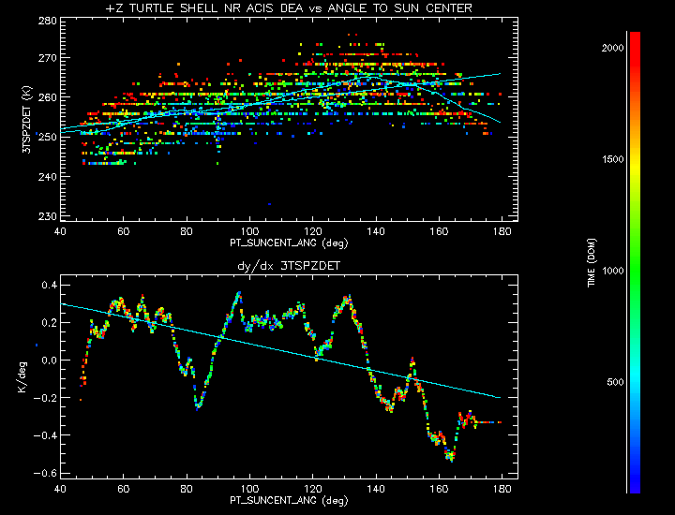Click the top plot title about TURTLE SHELL
675x515 pixels.
click(288, 8)
